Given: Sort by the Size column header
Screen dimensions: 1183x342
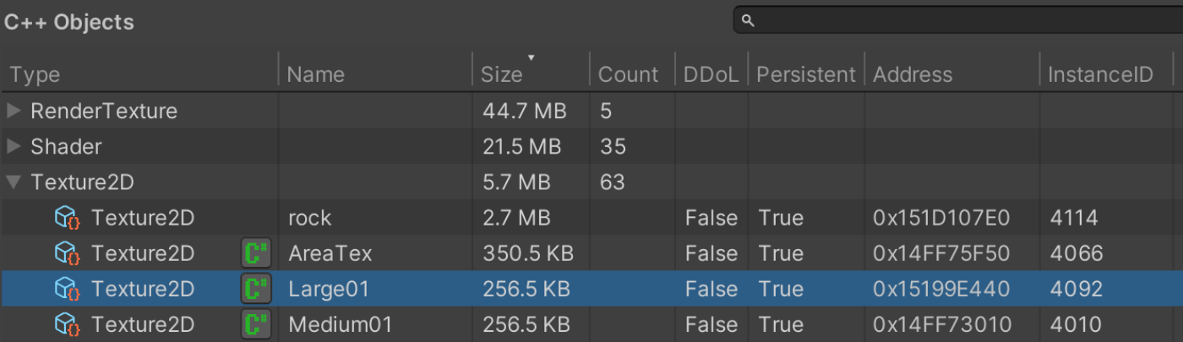Looking at the screenshot, I should pos(503,74).
